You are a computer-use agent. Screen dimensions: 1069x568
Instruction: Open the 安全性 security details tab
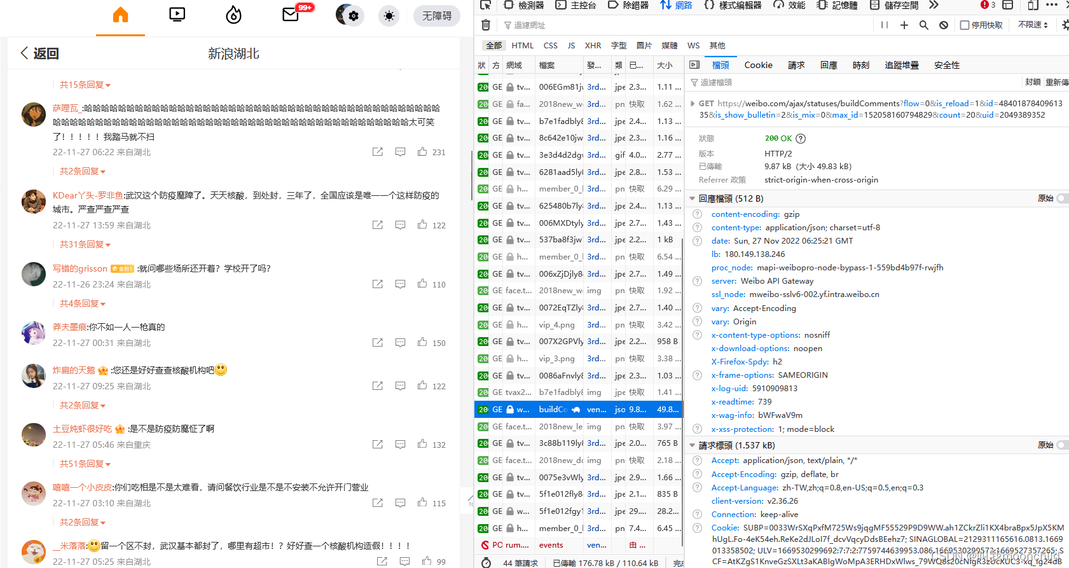pyautogui.click(x=947, y=65)
